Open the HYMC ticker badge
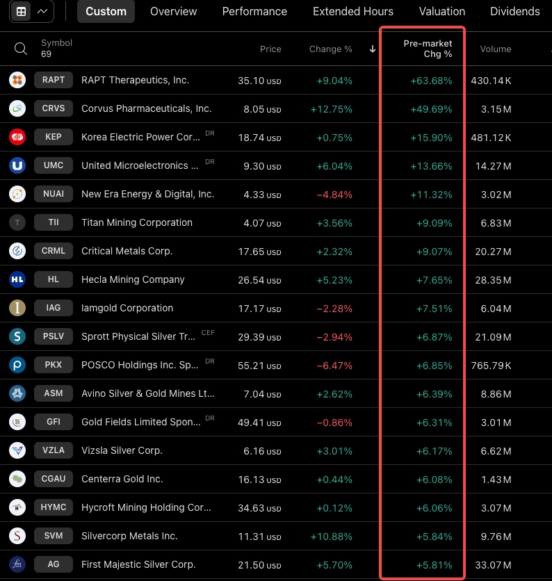Viewport: 552px width, 581px height. [54, 507]
